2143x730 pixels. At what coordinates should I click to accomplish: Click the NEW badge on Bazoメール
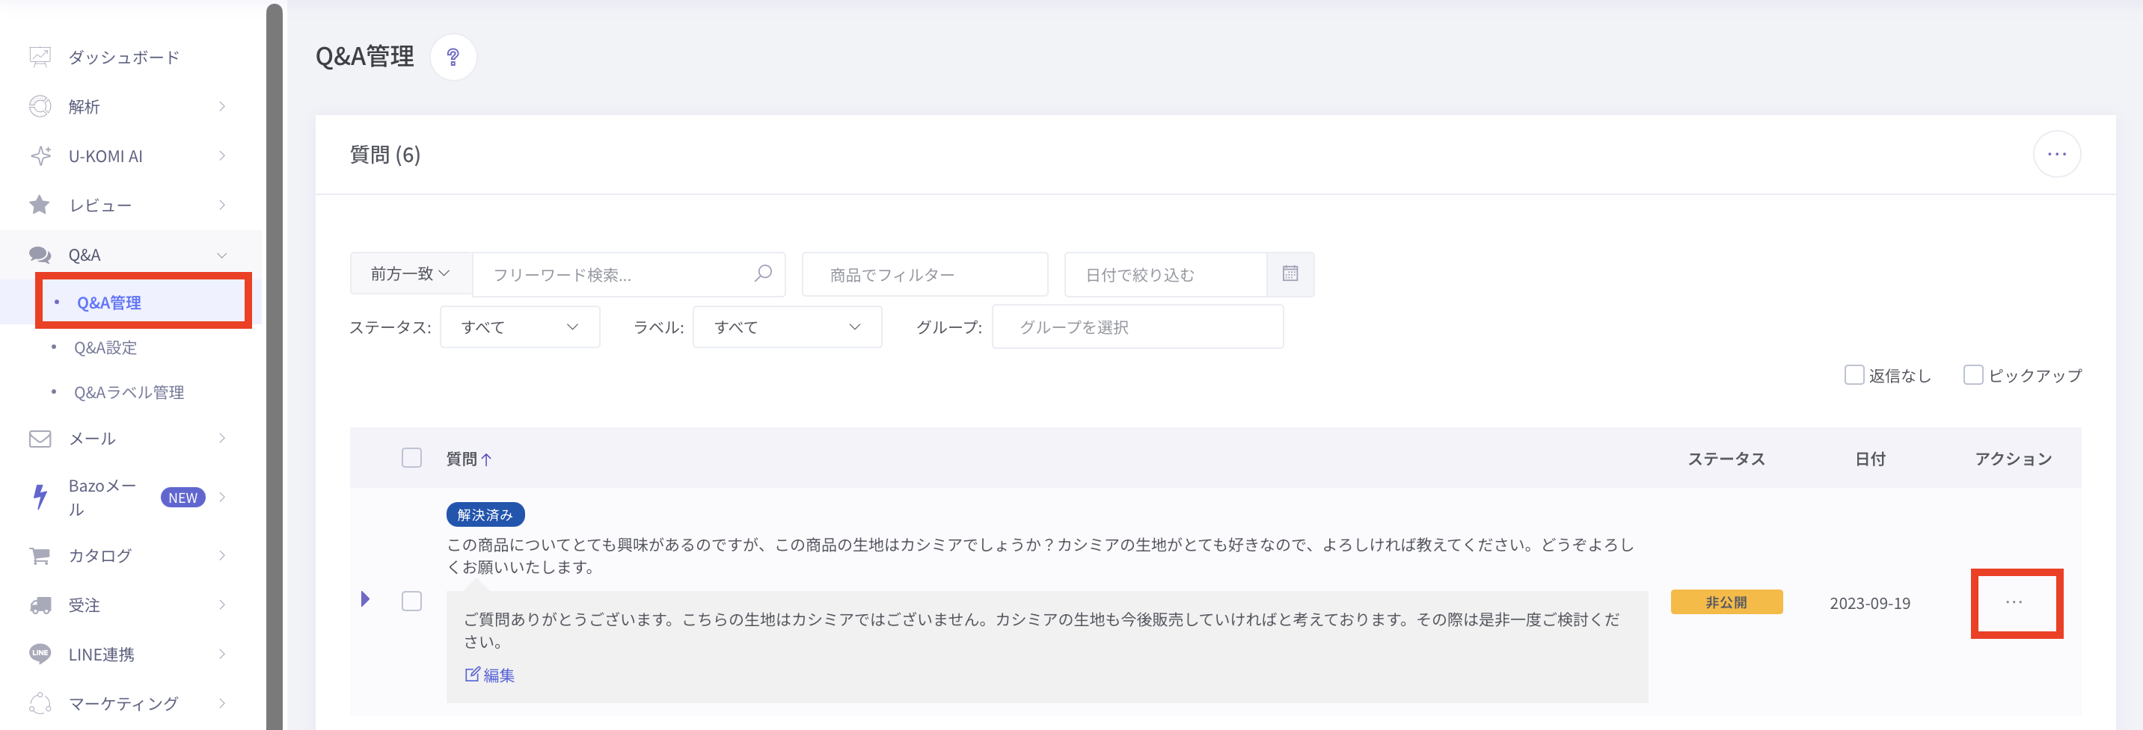(x=183, y=497)
